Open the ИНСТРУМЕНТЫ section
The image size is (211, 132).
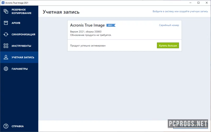[19, 46]
